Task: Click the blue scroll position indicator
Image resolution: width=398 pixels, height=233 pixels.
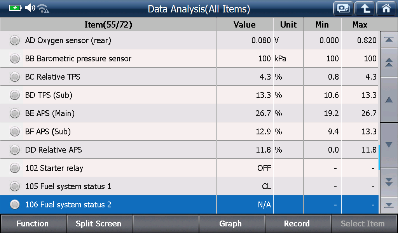Action: [x=379, y=157]
